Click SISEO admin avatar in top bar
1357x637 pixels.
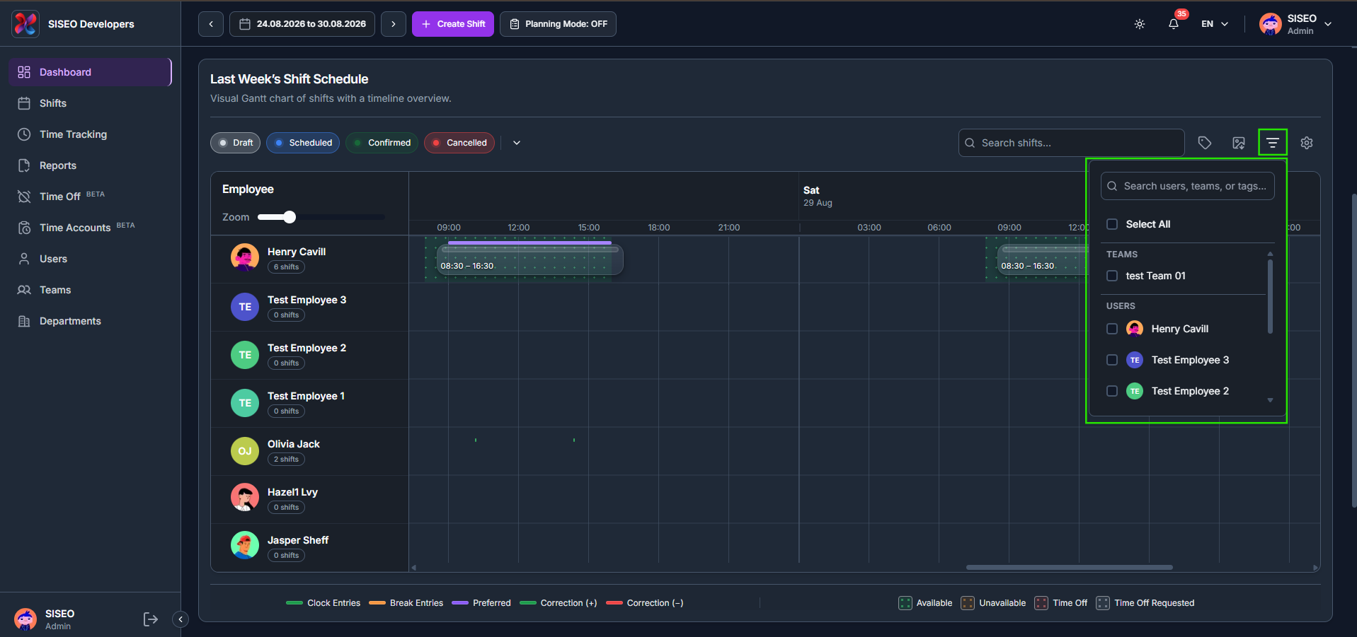(x=1270, y=24)
